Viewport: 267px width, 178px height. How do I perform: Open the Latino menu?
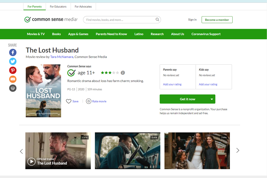pyautogui.click(x=139, y=34)
